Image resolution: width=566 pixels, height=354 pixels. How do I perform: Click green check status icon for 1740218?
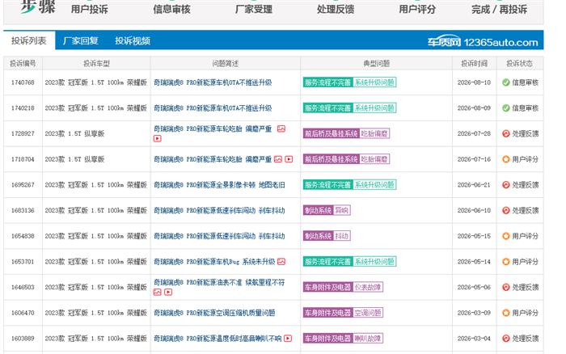pyautogui.click(x=506, y=107)
